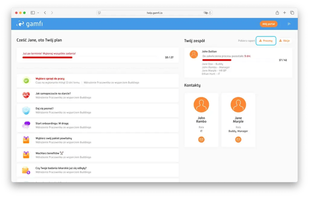
Task: Download the 'Procesy' report
Action: [265, 40]
